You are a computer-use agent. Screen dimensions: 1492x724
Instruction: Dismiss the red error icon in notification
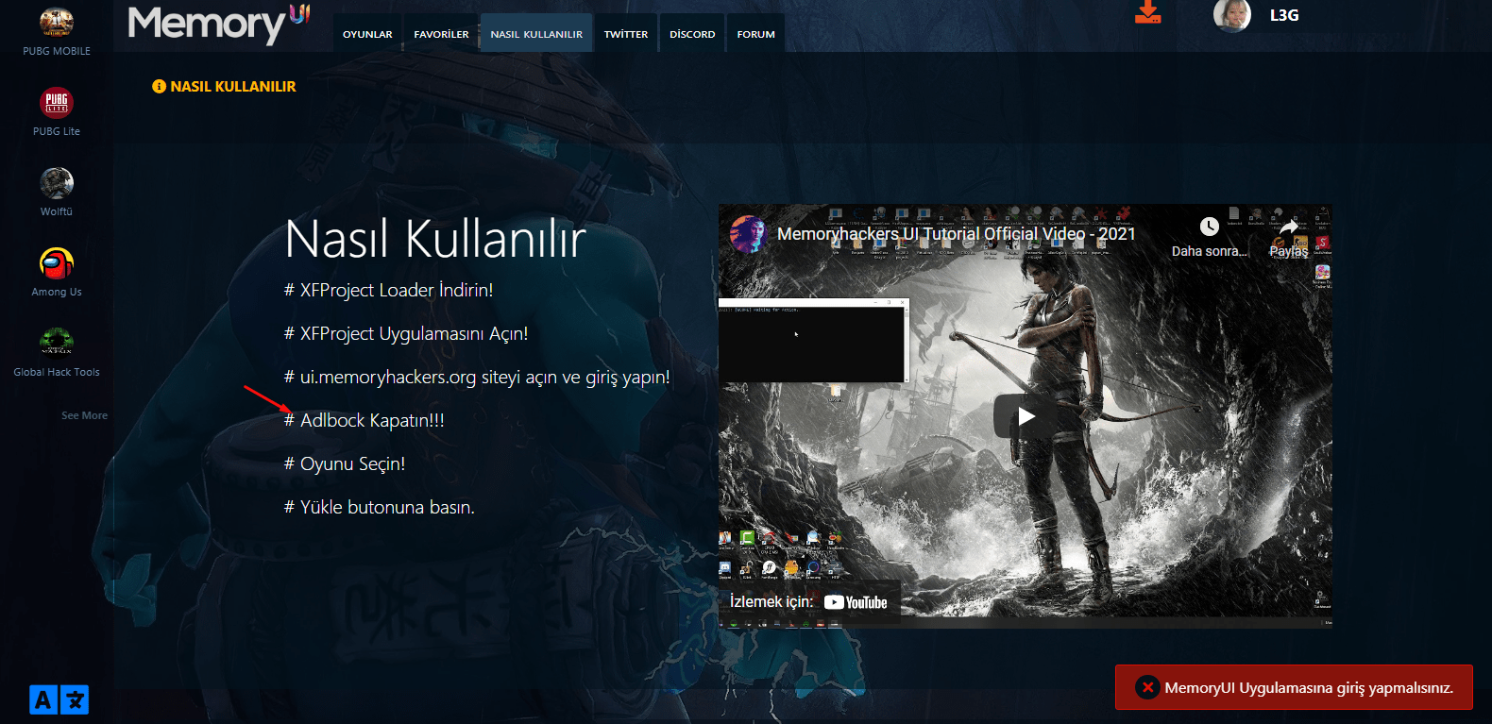[1147, 687]
